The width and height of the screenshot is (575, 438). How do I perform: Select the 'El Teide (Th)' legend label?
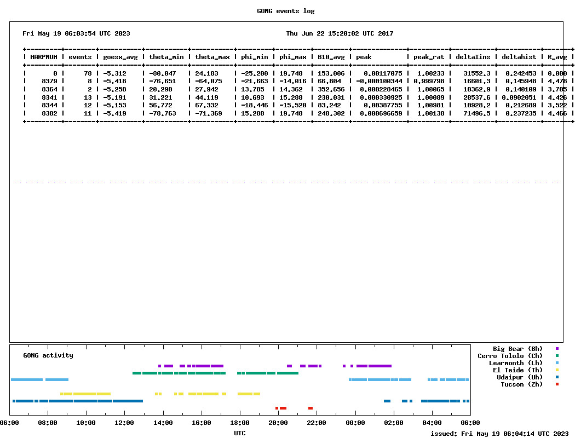click(x=517, y=370)
